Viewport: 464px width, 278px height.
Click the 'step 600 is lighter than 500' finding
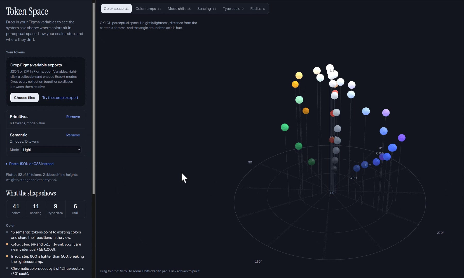[x=47, y=259]
